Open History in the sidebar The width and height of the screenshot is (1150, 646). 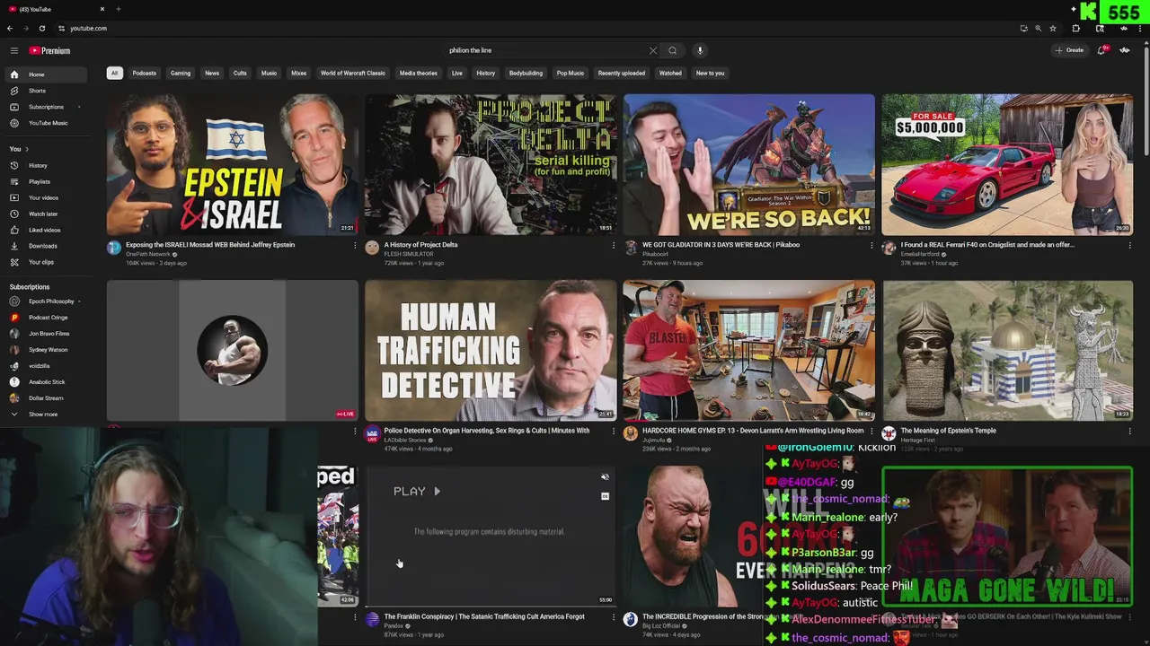[45, 165]
